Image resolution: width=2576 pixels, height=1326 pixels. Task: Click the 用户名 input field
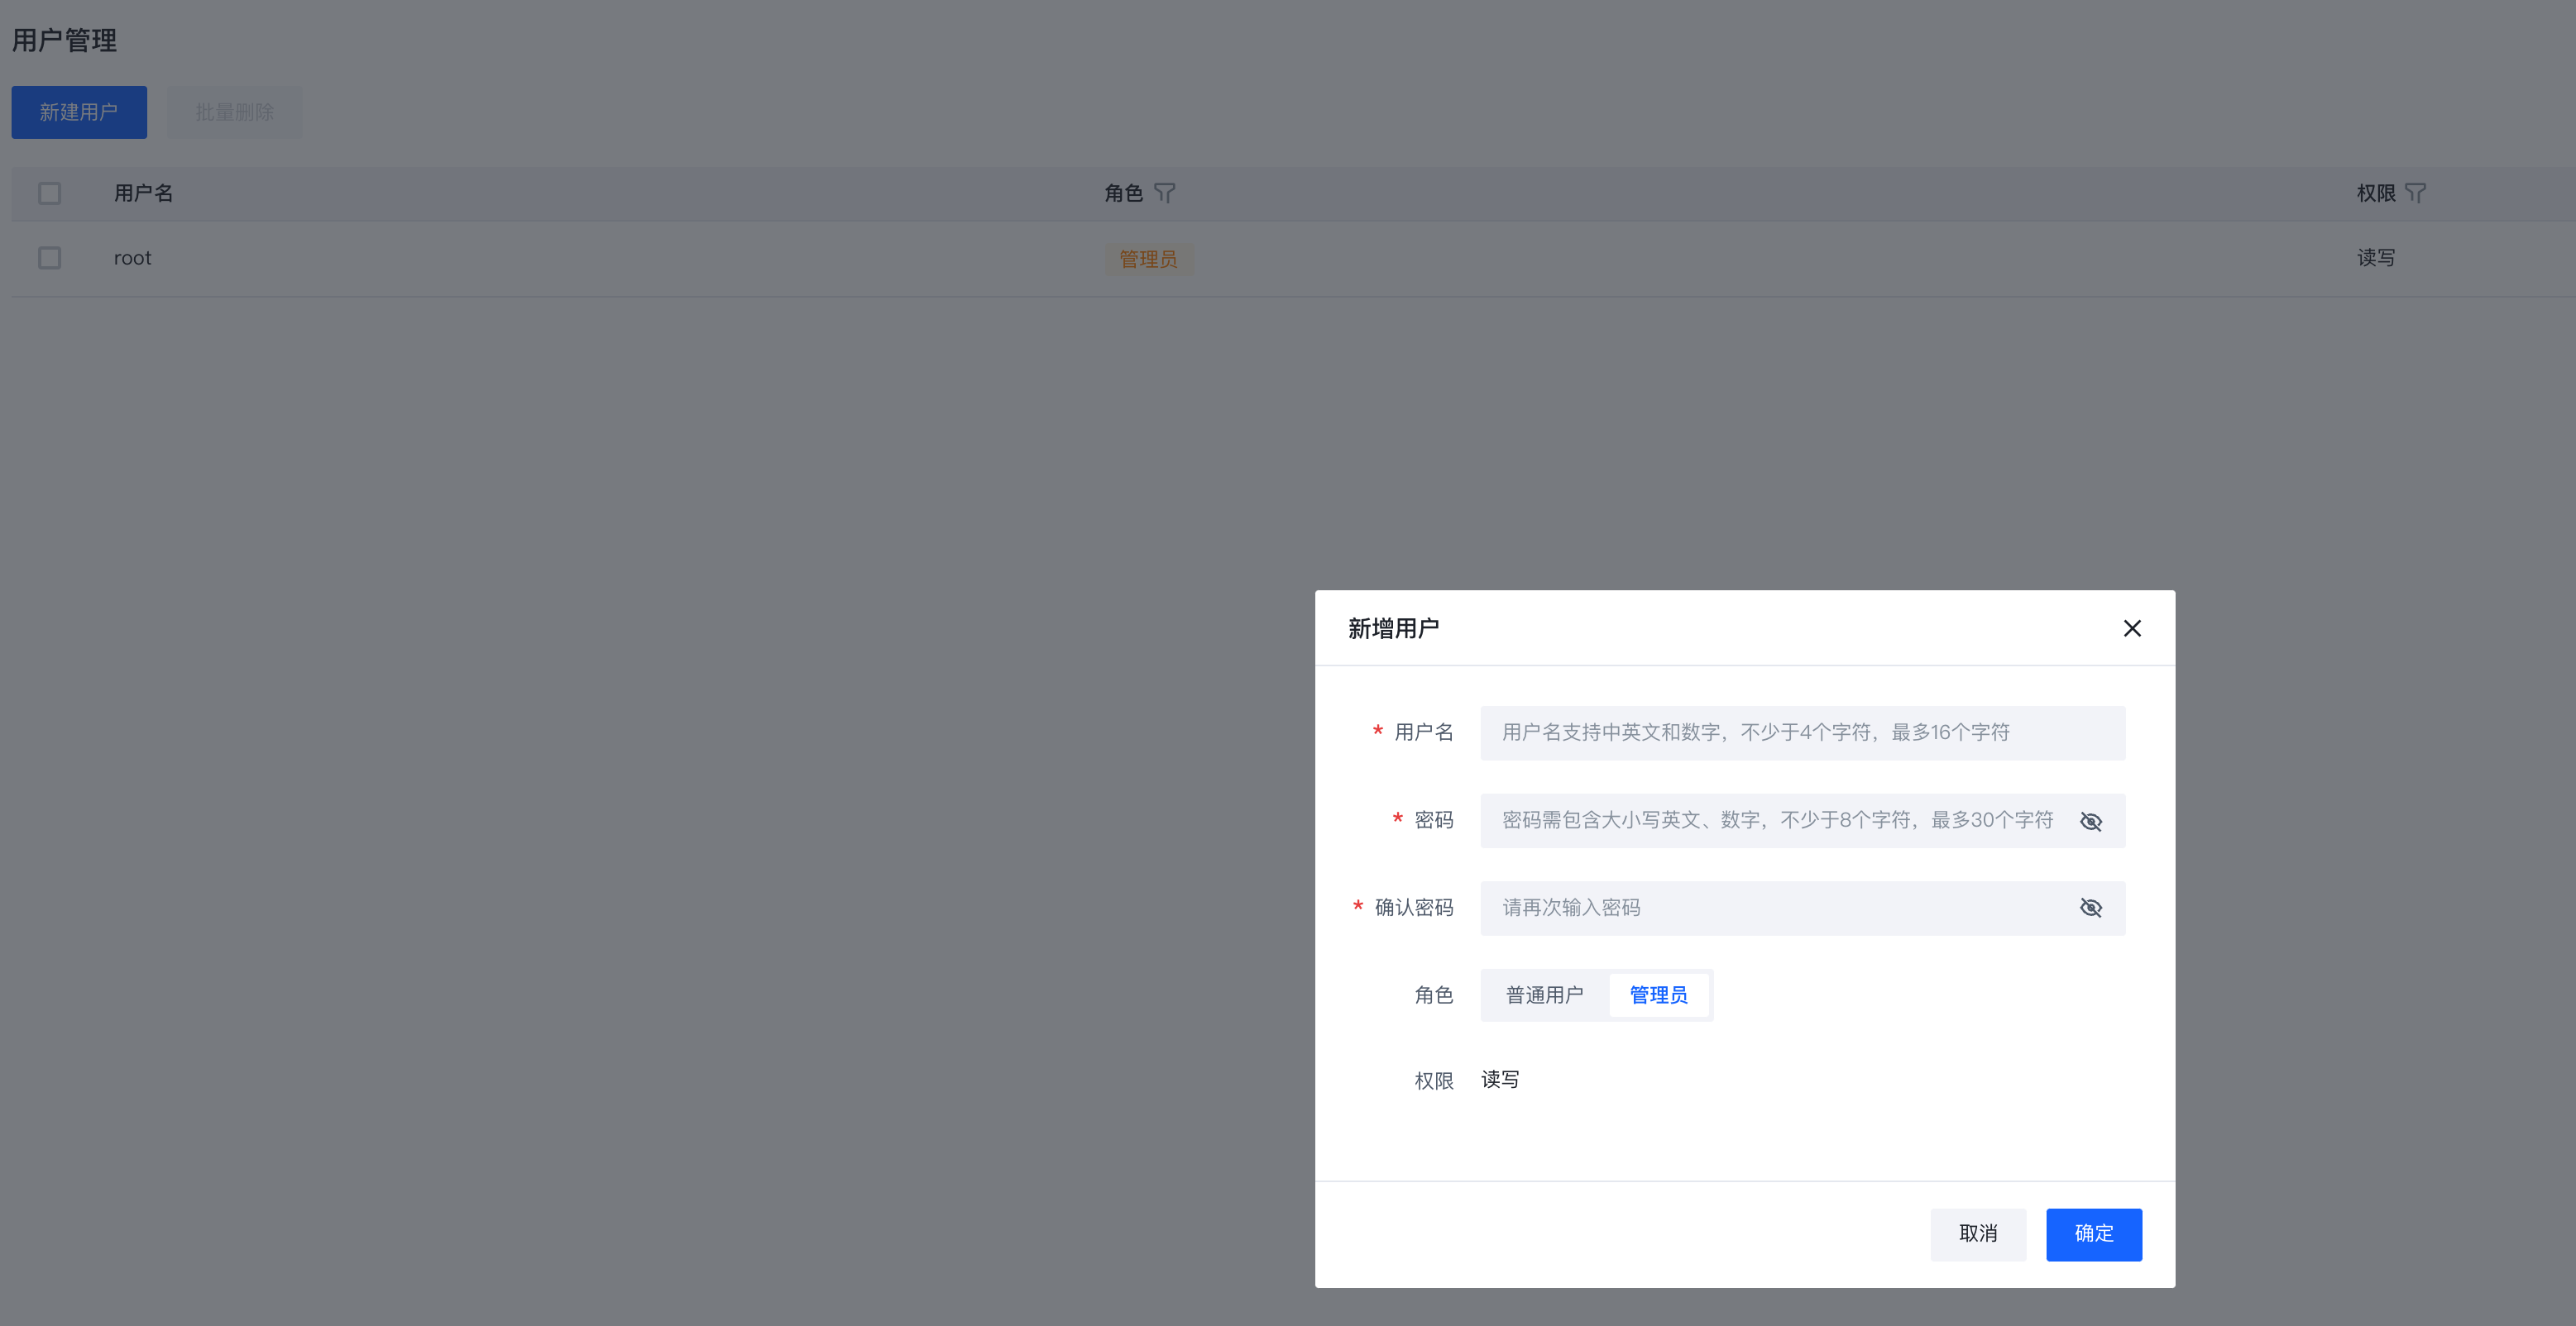tap(1800, 733)
